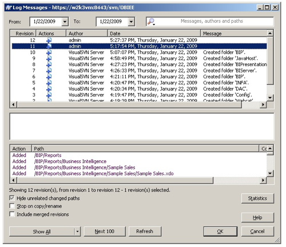The height and width of the screenshot is (247, 286).
Task: Click the added-action icon for revision 10
Action: coord(49,52)
